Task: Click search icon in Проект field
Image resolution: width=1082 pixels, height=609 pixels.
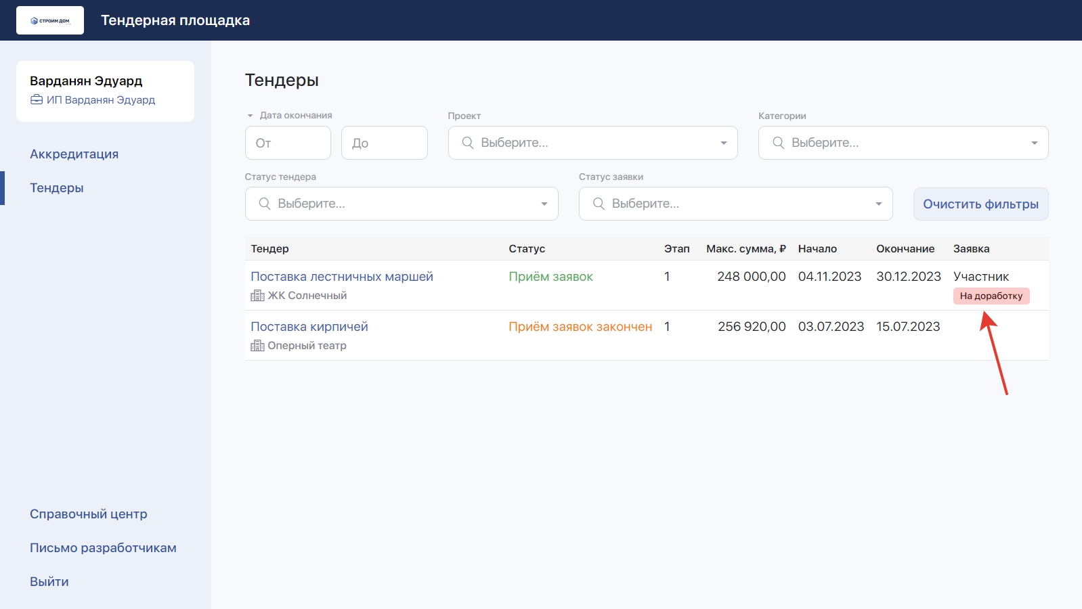Action: [x=467, y=143]
